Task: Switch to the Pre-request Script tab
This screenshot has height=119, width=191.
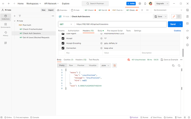Action: pyautogui.click(x=115, y=31)
